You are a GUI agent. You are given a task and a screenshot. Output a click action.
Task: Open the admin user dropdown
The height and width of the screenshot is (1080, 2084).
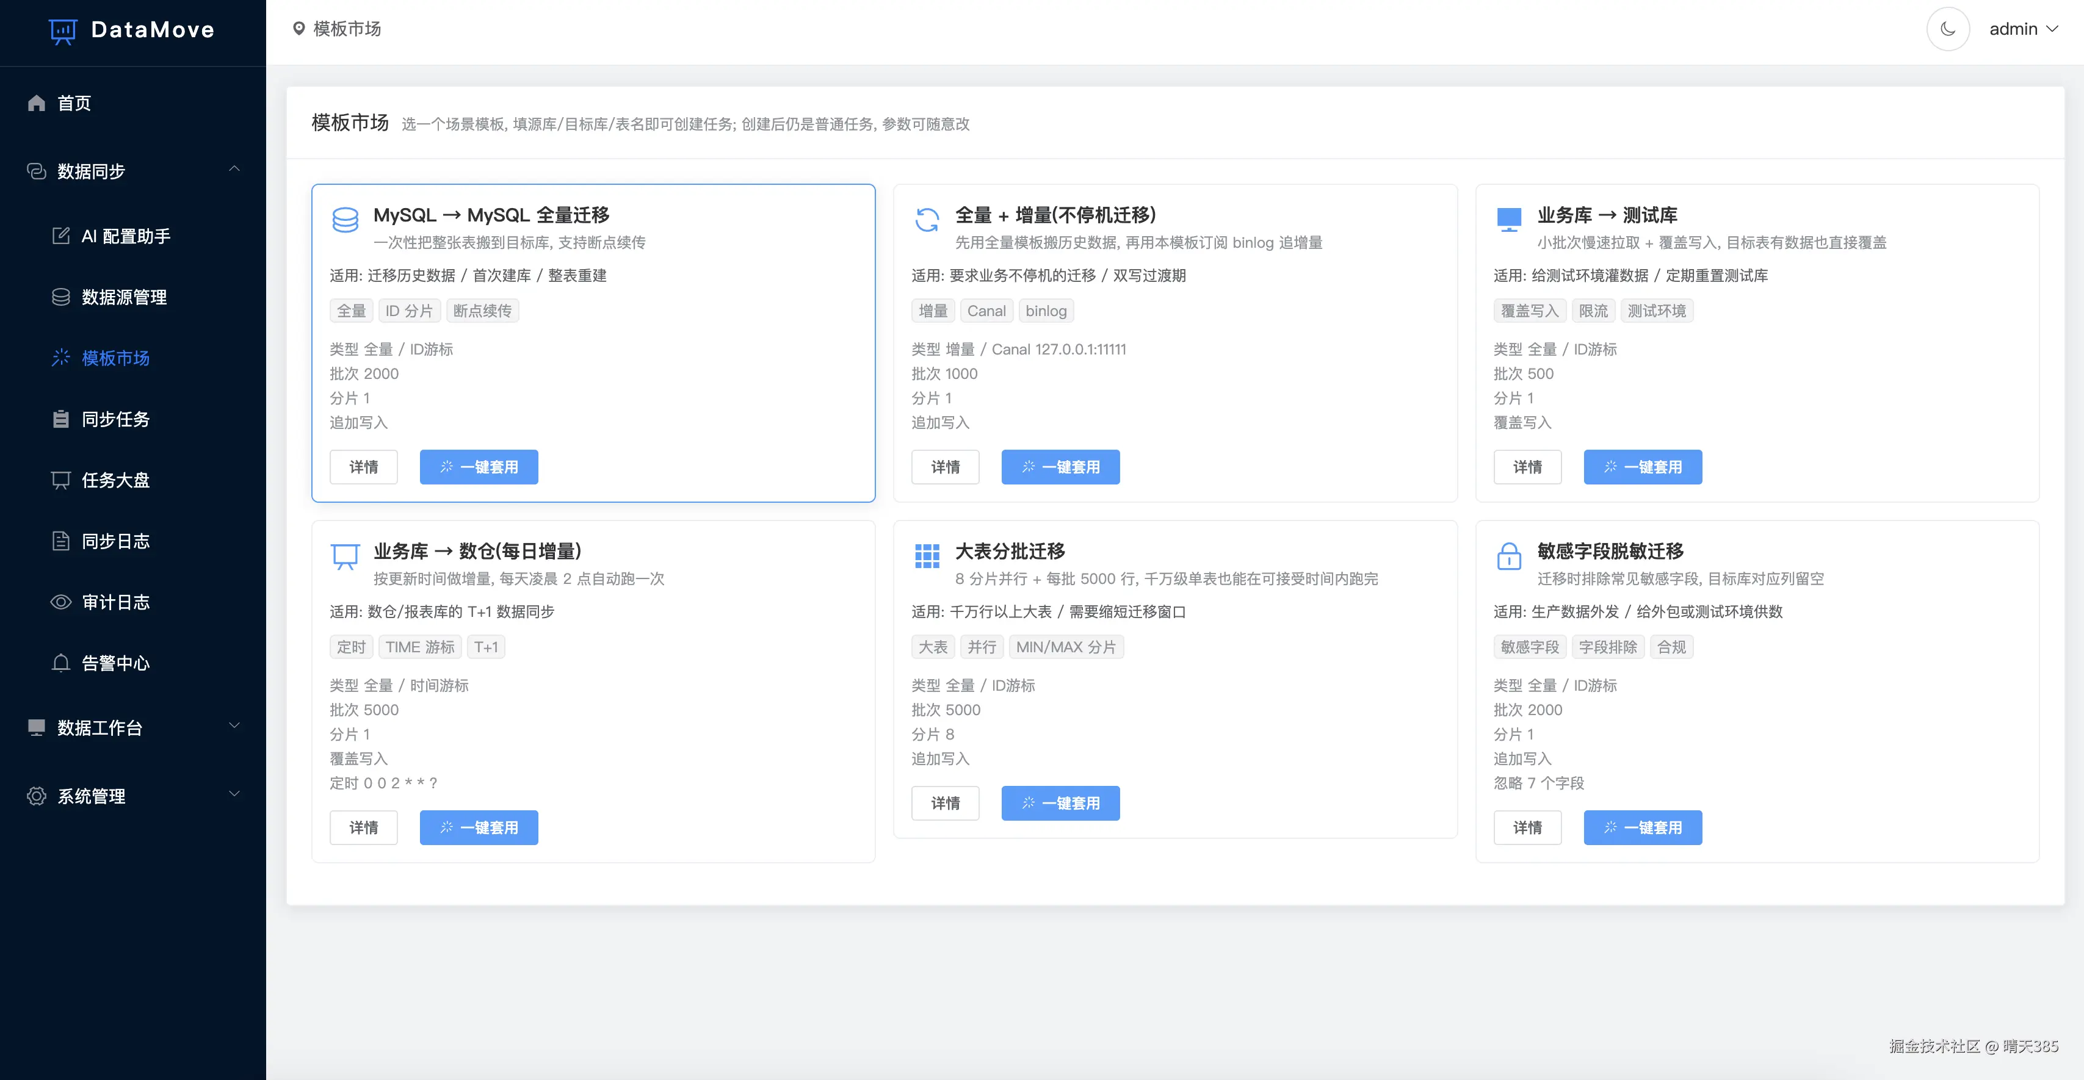click(x=2024, y=29)
